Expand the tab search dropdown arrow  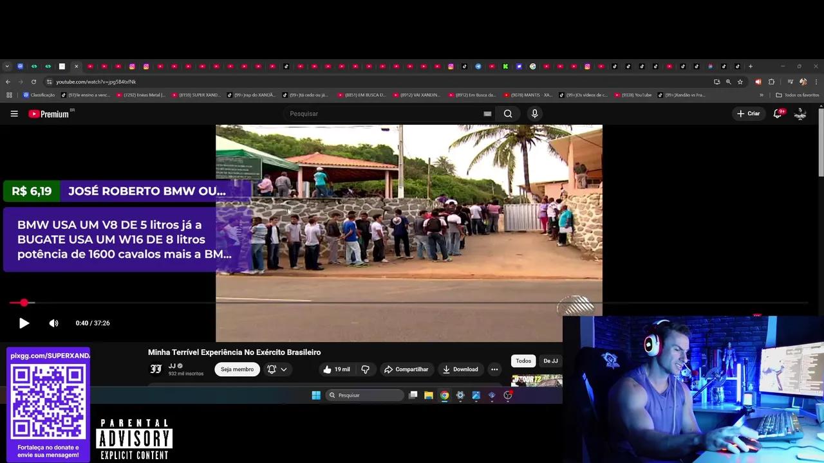pos(7,66)
